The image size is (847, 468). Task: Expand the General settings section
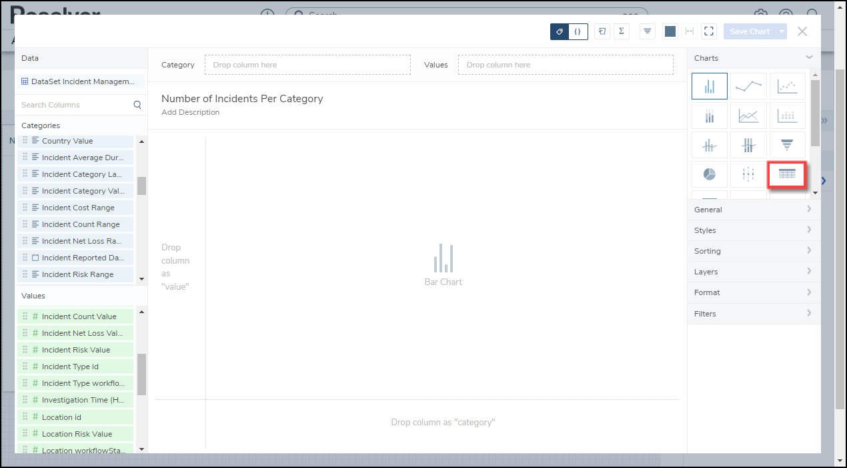point(754,210)
